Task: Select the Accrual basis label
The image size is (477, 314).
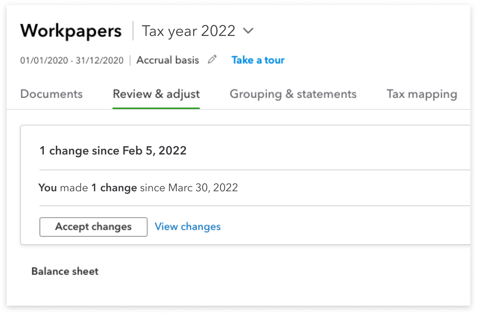Action: coord(168,60)
